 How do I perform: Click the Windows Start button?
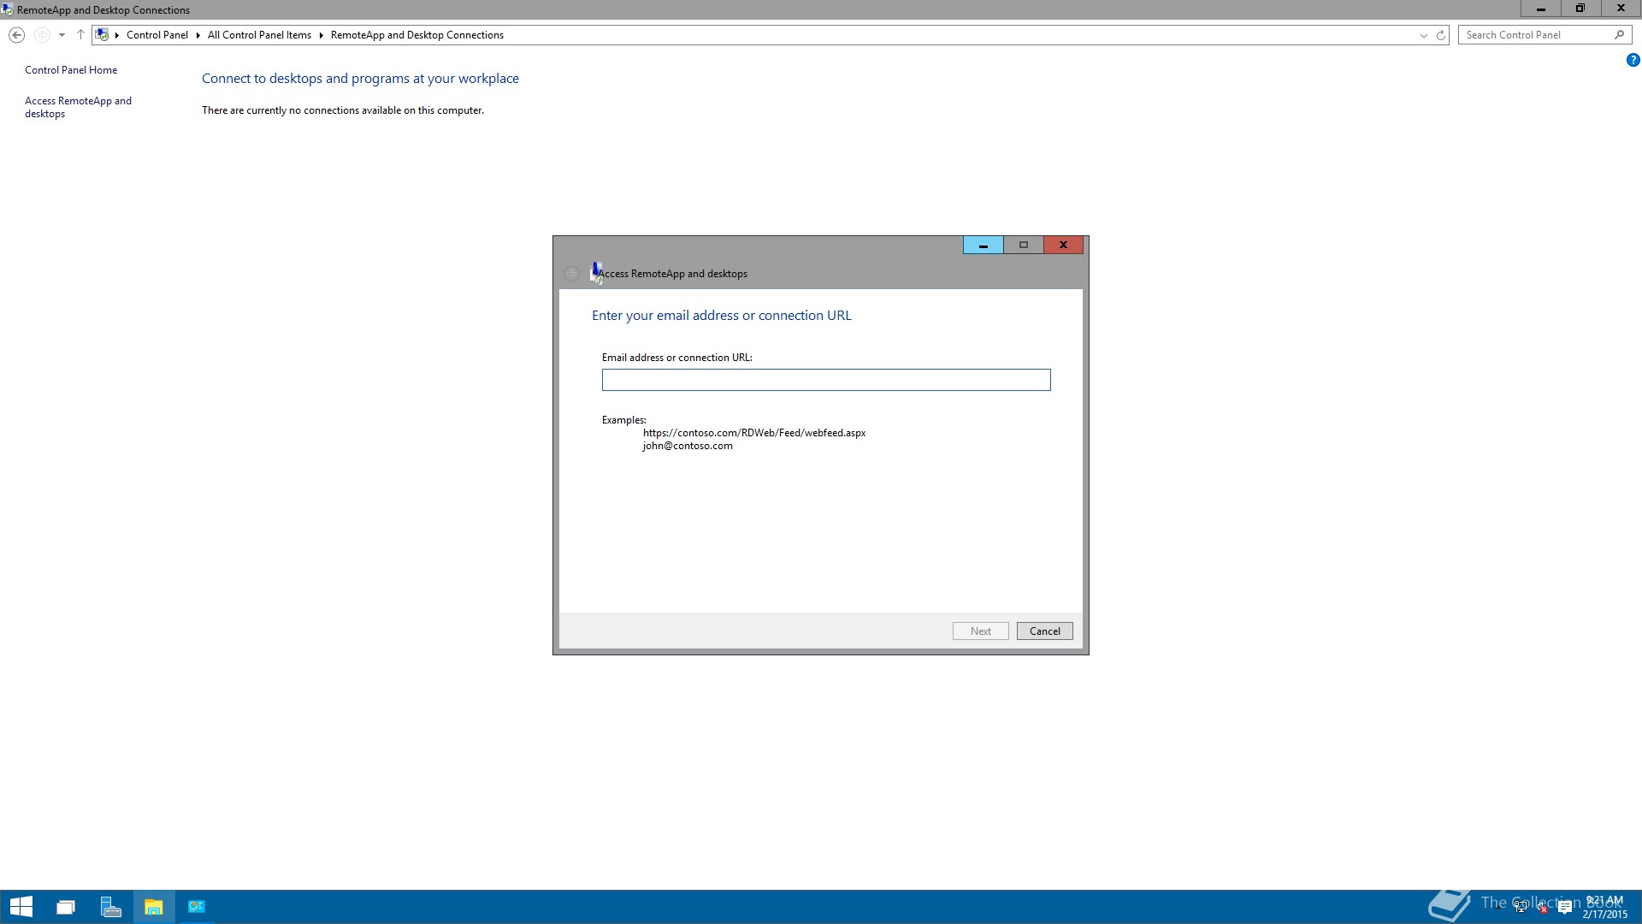(21, 907)
